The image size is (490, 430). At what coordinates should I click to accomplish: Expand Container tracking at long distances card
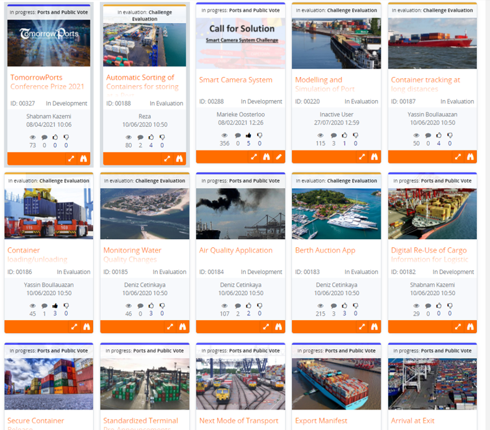458,157
